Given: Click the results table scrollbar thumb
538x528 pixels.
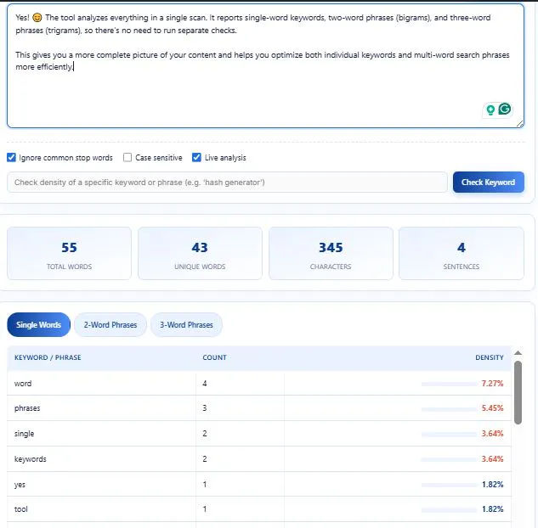Looking at the screenshot, I should 518,393.
